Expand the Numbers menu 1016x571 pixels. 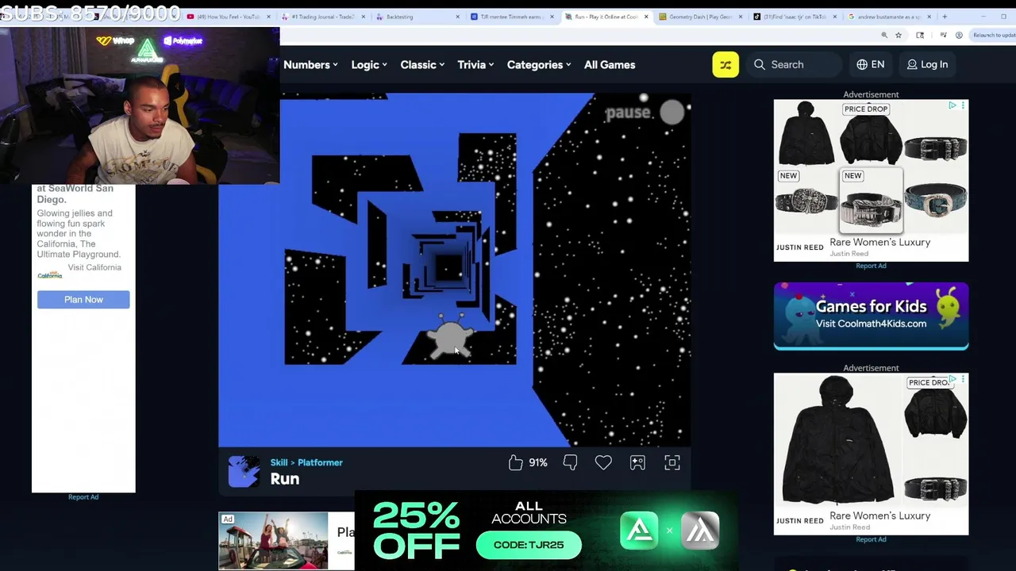(x=310, y=65)
